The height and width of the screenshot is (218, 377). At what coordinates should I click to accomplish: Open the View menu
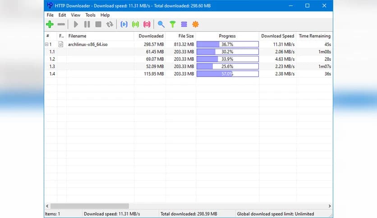click(75, 15)
